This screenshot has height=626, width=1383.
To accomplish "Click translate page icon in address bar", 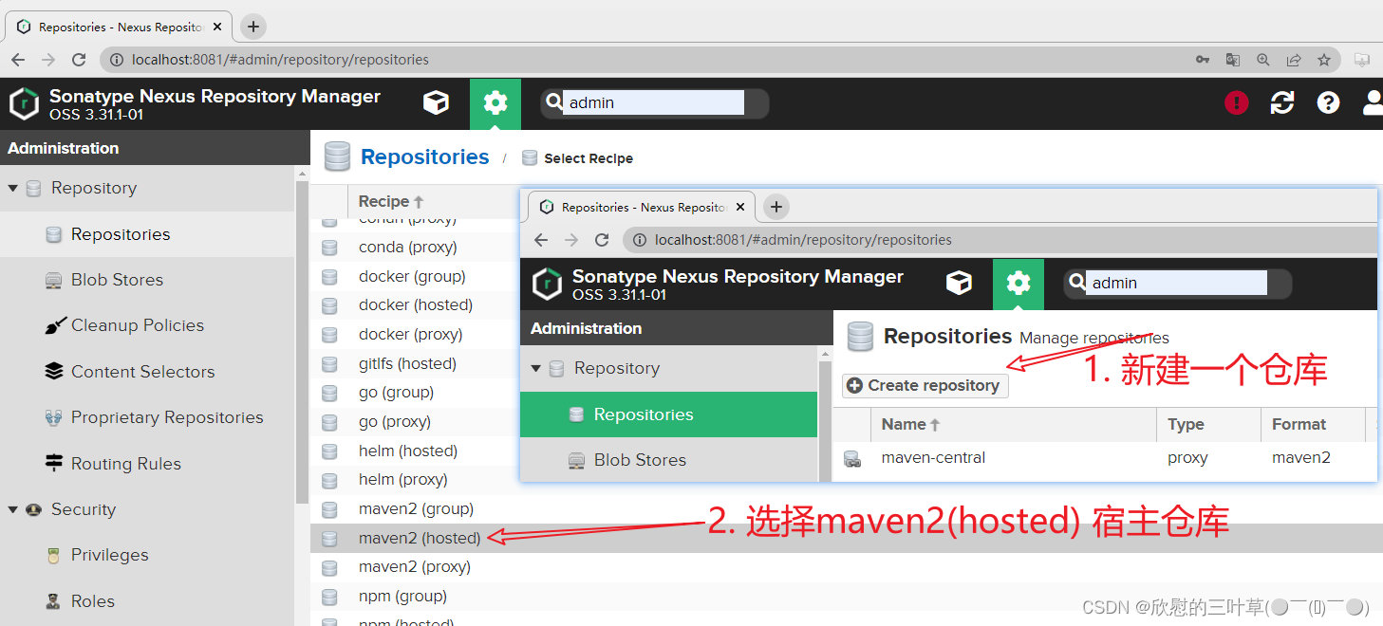I will [x=1232, y=60].
